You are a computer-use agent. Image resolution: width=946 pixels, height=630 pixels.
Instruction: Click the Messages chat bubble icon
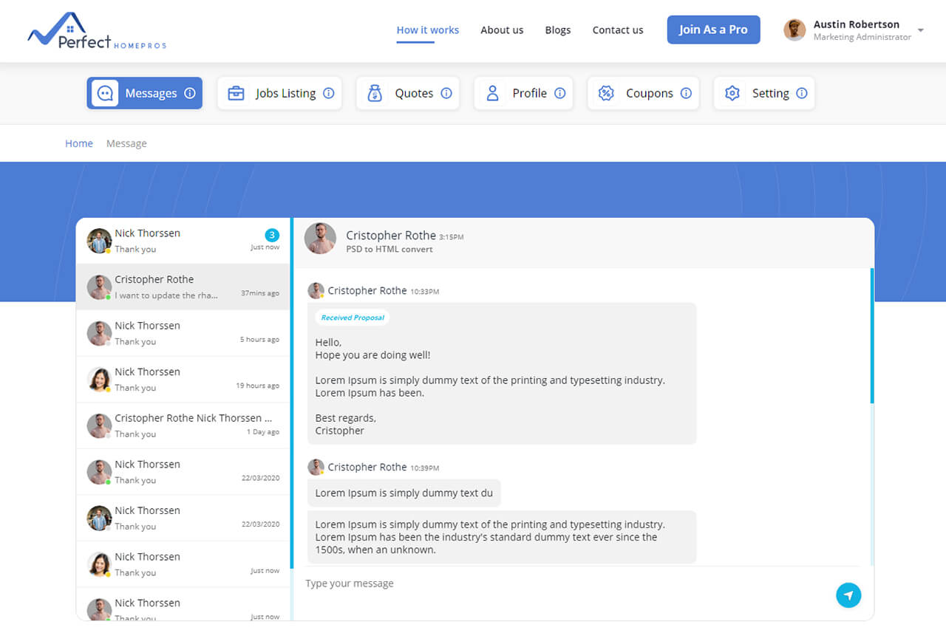pos(105,93)
